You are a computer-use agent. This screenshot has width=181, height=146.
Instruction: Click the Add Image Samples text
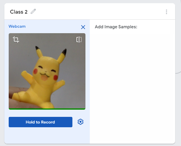pyautogui.click(x=116, y=27)
